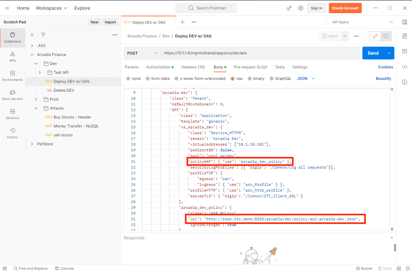Add a new request tab with the plus icon
Viewport: 412px width, 272px height.
point(183,22)
